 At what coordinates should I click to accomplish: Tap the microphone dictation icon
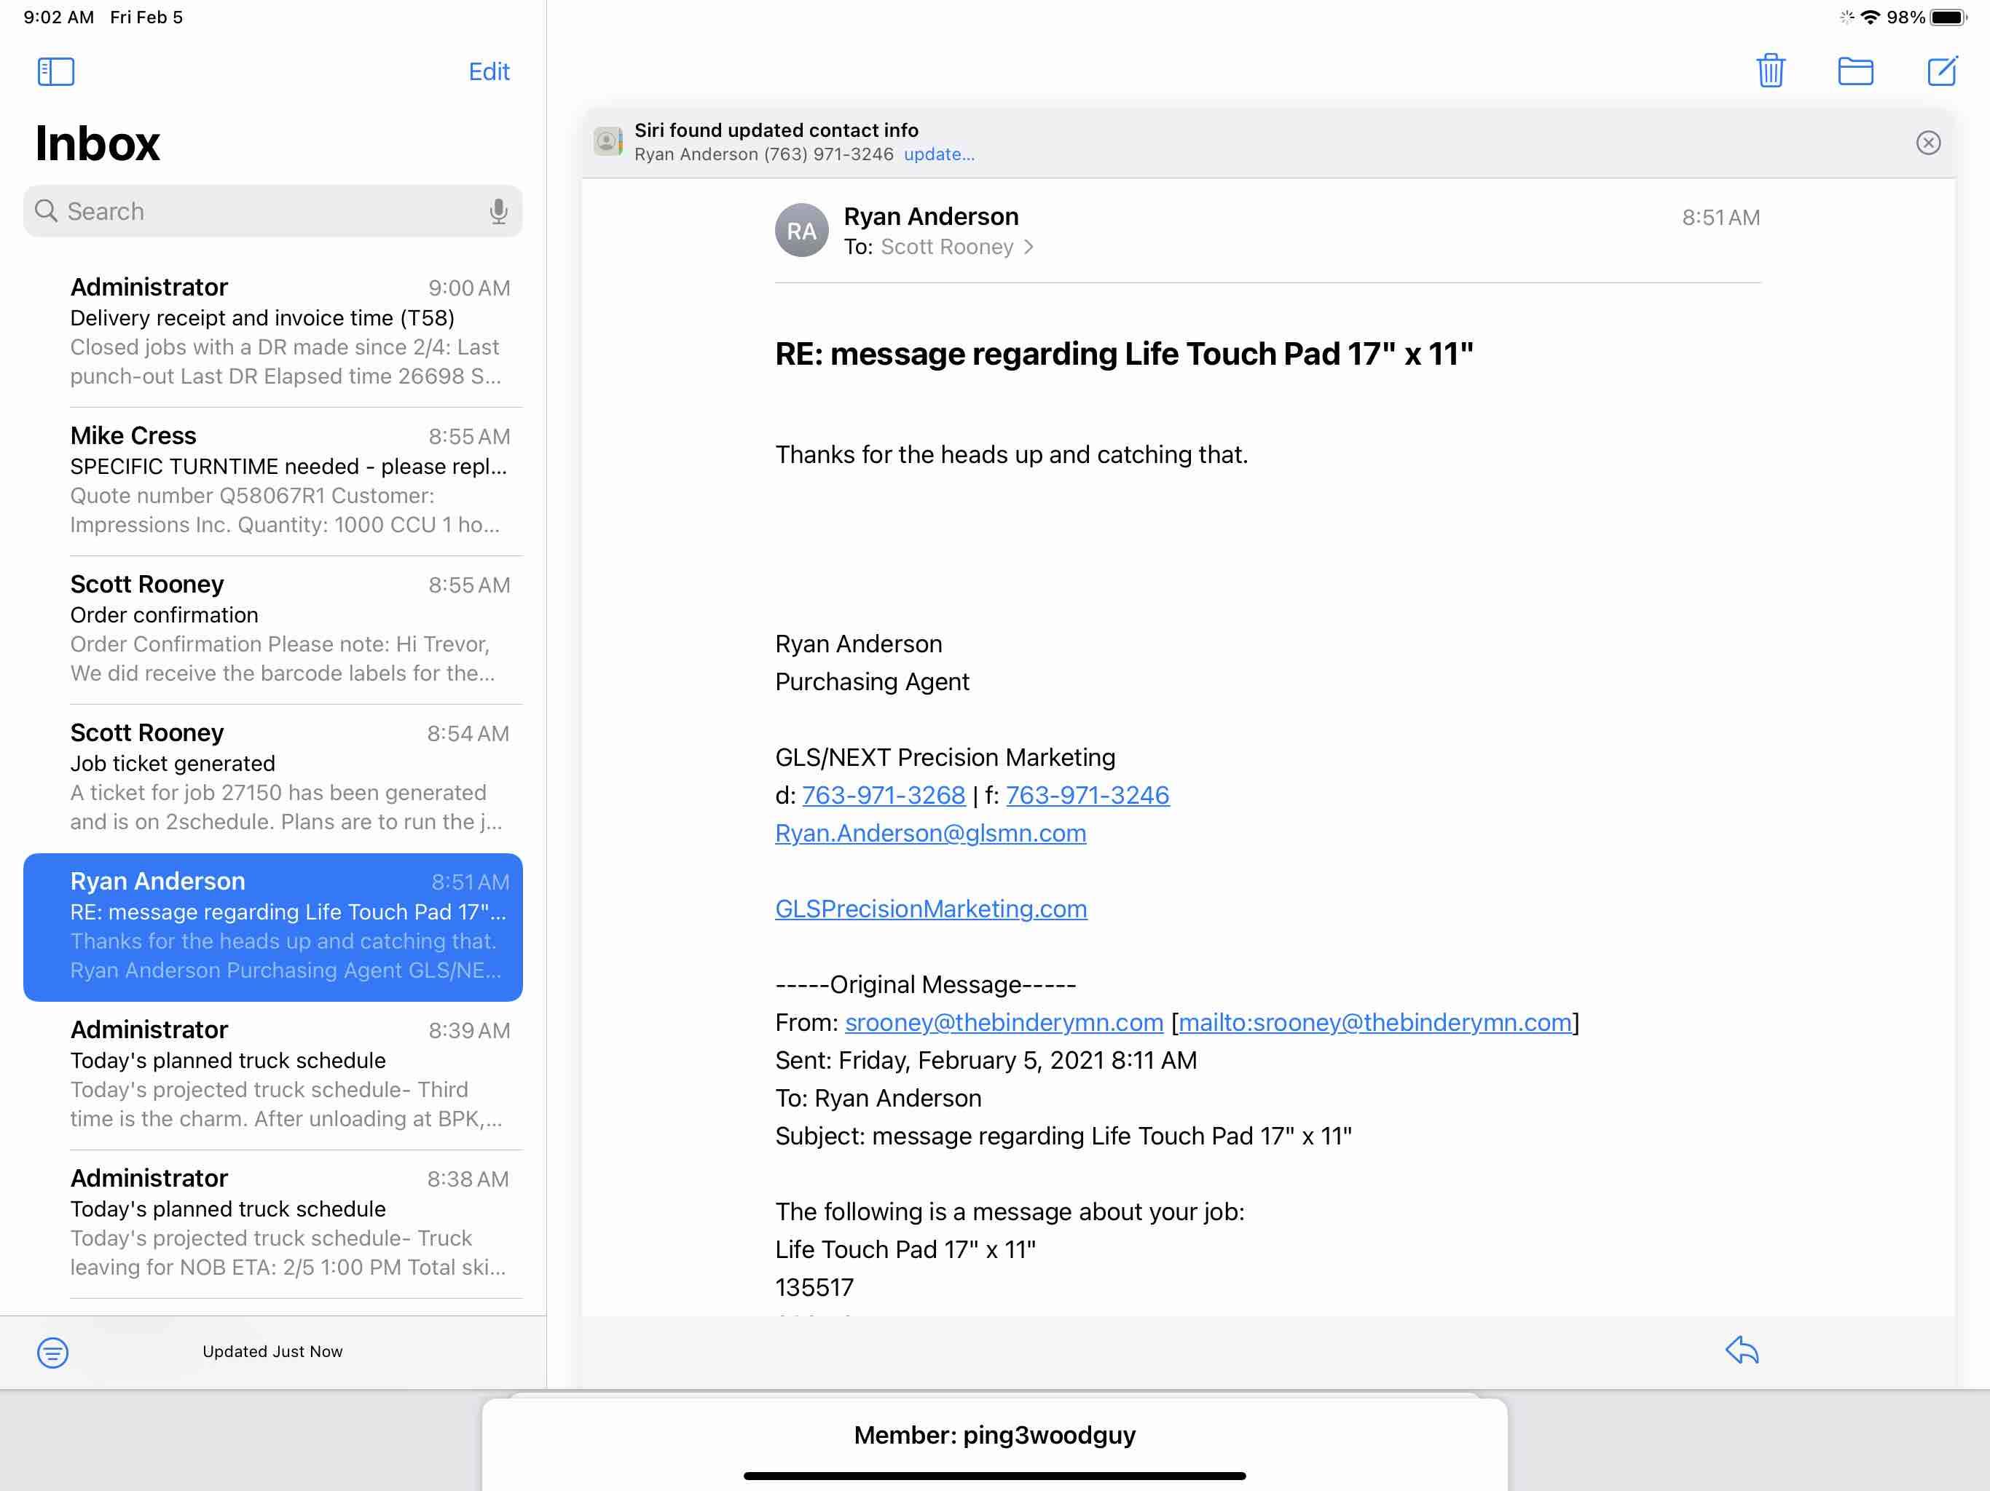click(x=498, y=211)
